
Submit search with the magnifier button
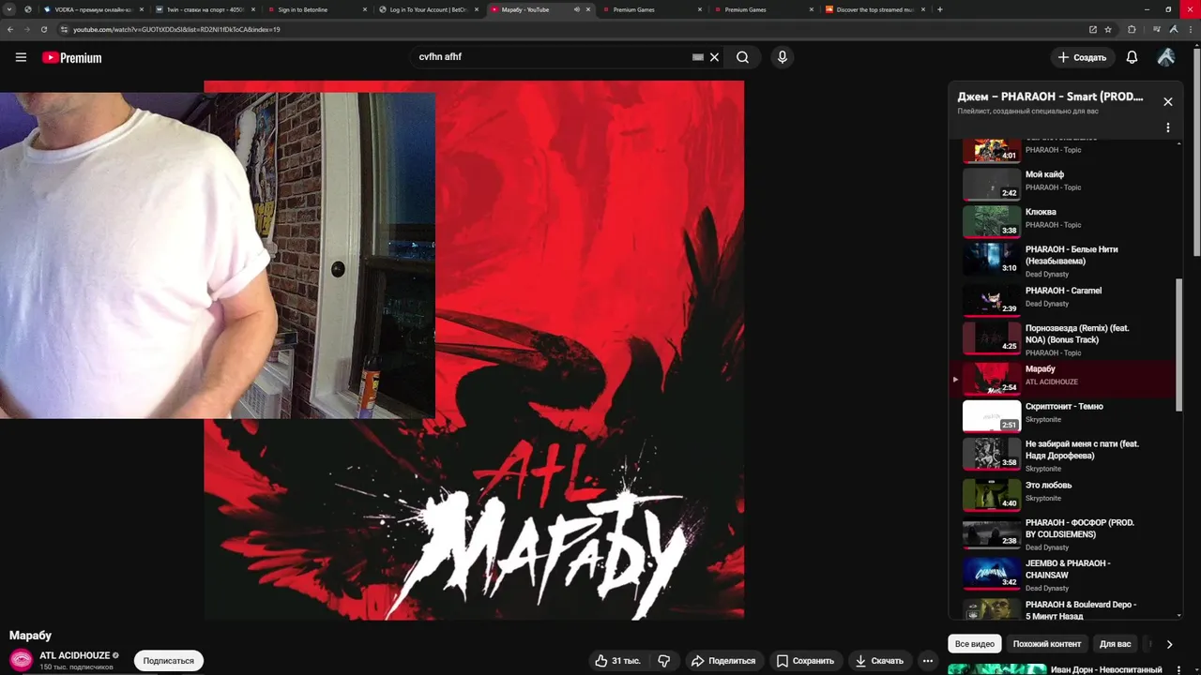pos(742,57)
